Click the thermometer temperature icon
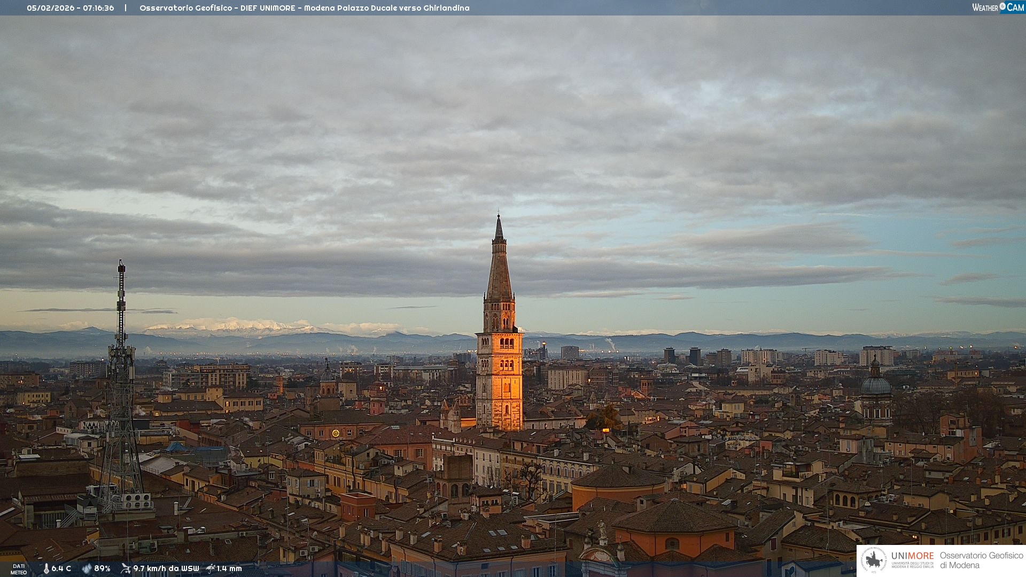Image resolution: width=1026 pixels, height=577 pixels. pos(46,568)
